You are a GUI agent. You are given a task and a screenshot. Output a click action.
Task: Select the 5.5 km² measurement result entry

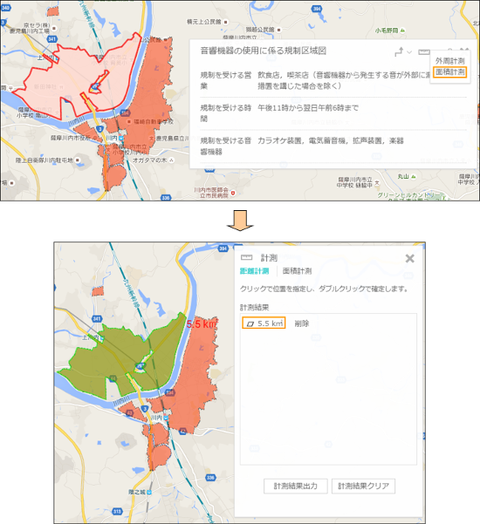(264, 323)
